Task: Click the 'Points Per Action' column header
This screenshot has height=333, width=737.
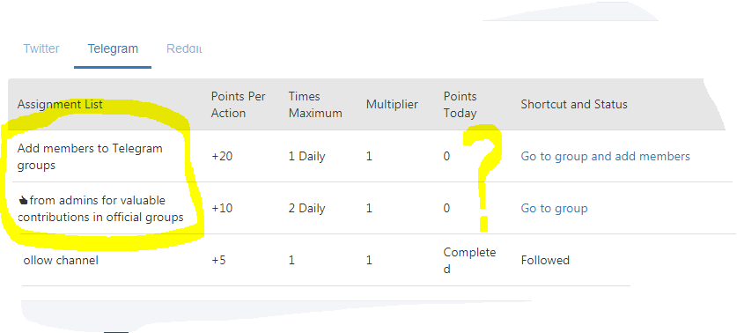Action: click(x=239, y=105)
